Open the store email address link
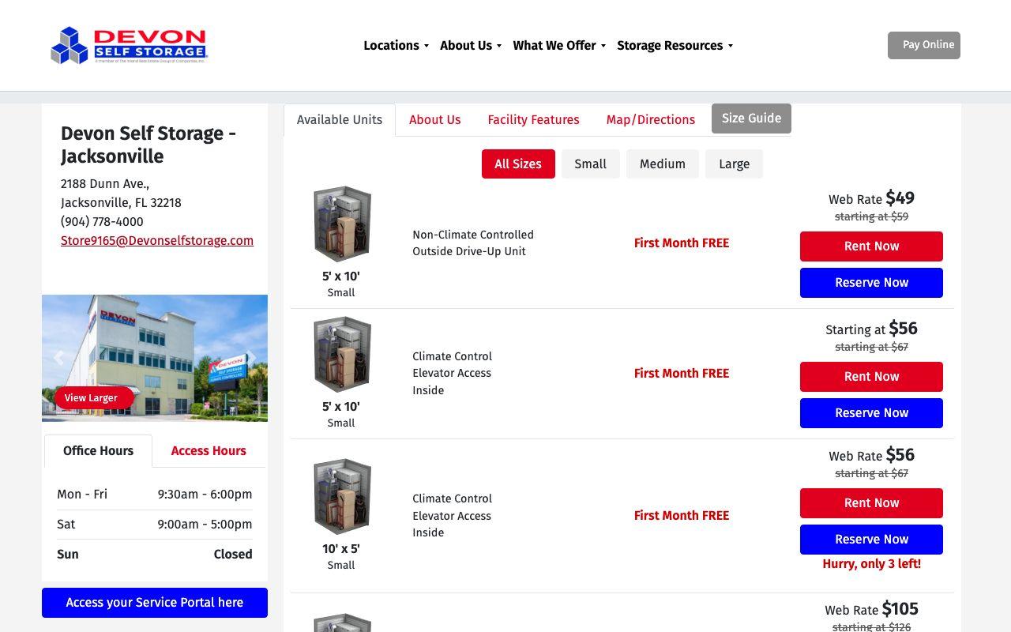1011x632 pixels. (157, 241)
